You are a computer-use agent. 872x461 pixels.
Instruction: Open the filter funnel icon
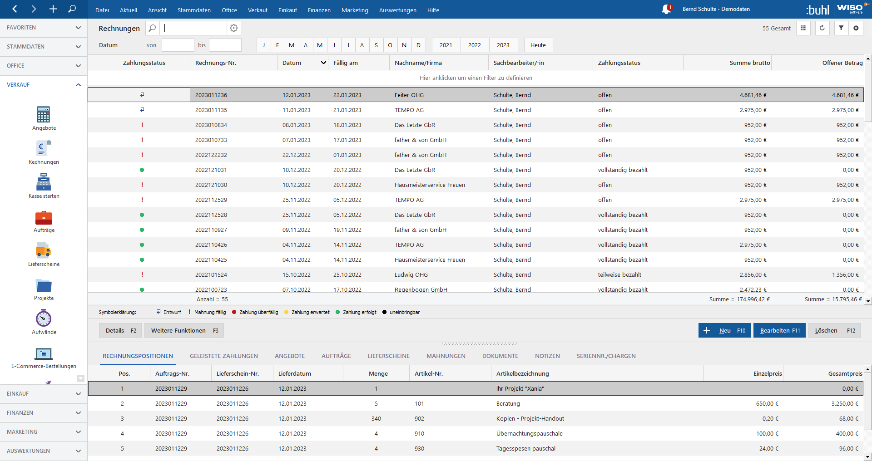tap(841, 28)
